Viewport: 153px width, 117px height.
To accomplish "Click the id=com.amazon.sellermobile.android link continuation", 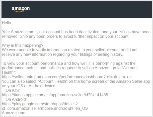I will (x=45, y=108).
